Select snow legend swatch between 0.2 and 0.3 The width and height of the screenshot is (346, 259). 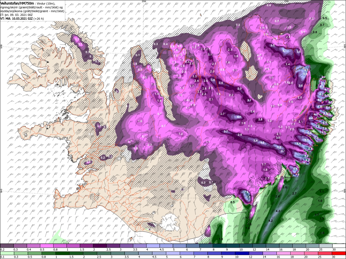tap(6, 246)
